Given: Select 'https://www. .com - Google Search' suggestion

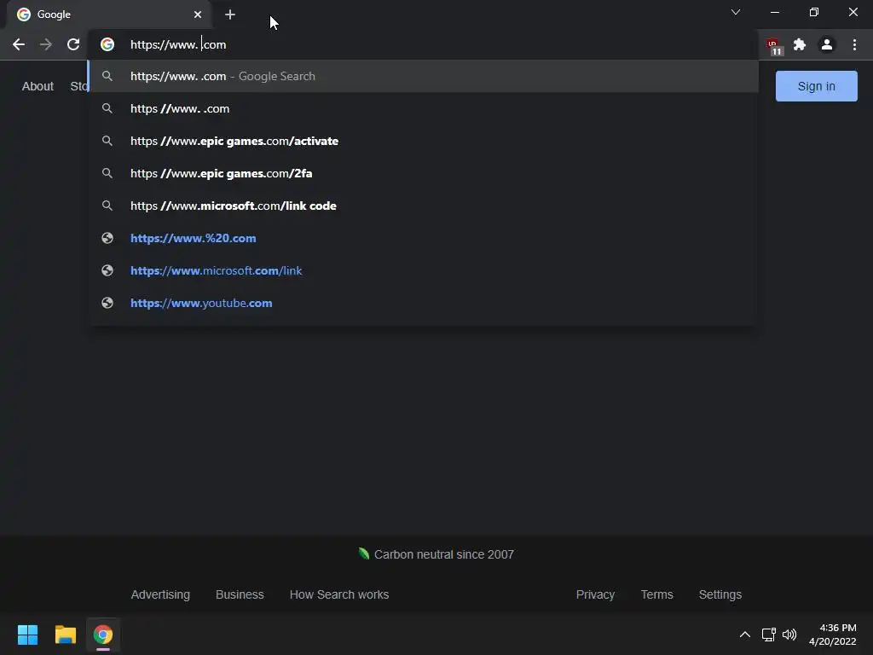Looking at the screenshot, I should [x=423, y=76].
